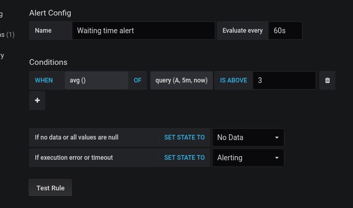The width and height of the screenshot is (353, 208).
Task: Open the No Data state dropdown
Action: tap(248, 137)
